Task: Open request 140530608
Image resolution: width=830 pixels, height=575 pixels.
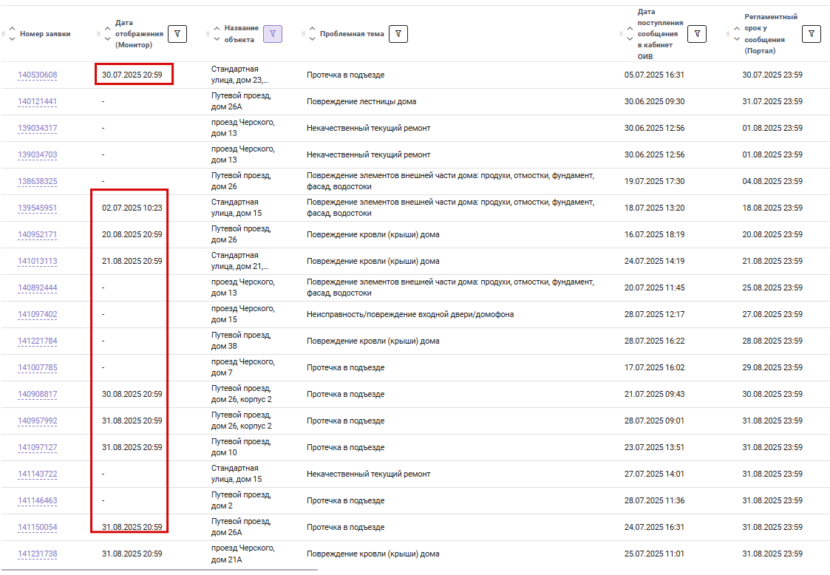Action: pos(38,75)
